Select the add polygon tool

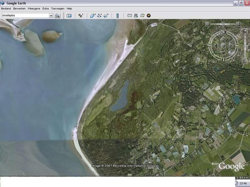pos(93,16)
